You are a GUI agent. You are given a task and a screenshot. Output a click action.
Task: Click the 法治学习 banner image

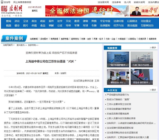pos(144,11)
